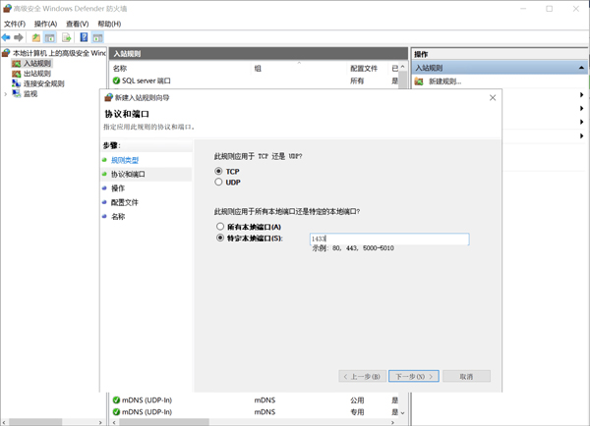The width and height of the screenshot is (590, 426).
Task: Go to 规则类型 wizard step
Action: (x=125, y=160)
